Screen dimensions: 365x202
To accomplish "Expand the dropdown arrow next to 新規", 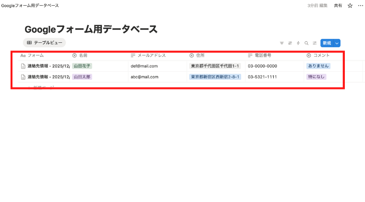I will (x=337, y=43).
